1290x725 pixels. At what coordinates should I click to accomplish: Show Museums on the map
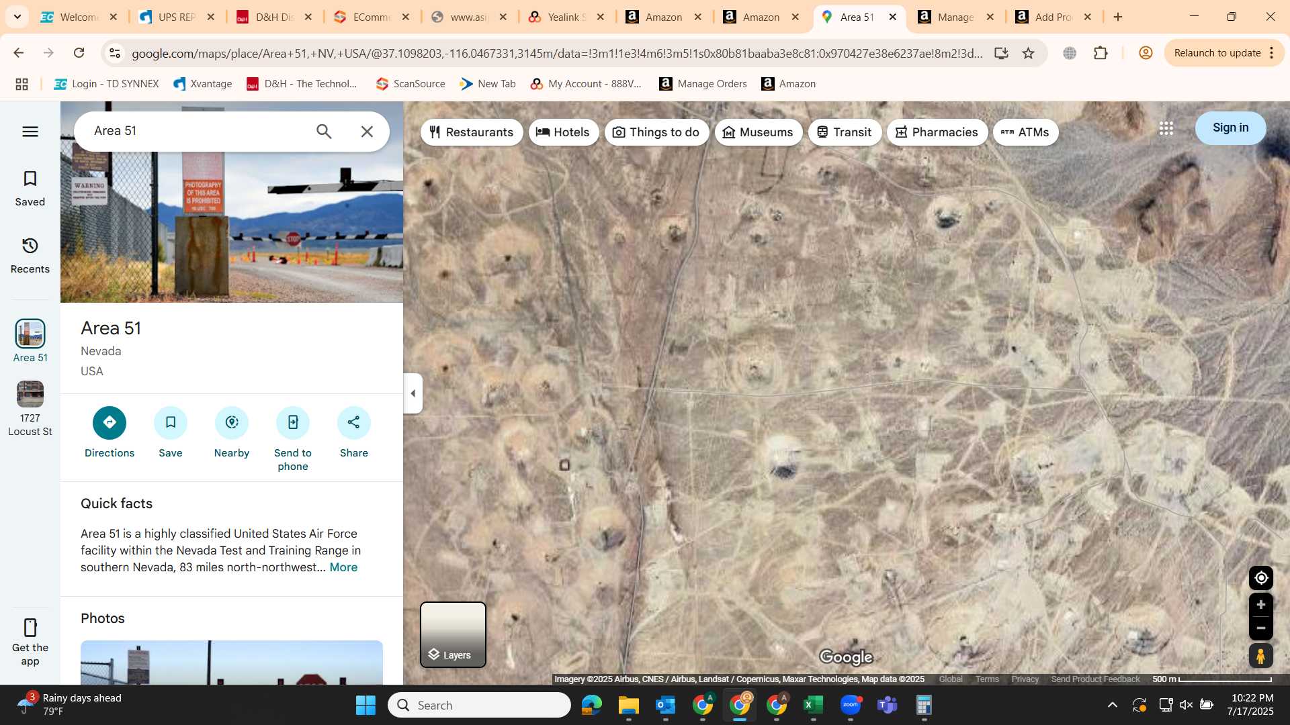point(758,132)
